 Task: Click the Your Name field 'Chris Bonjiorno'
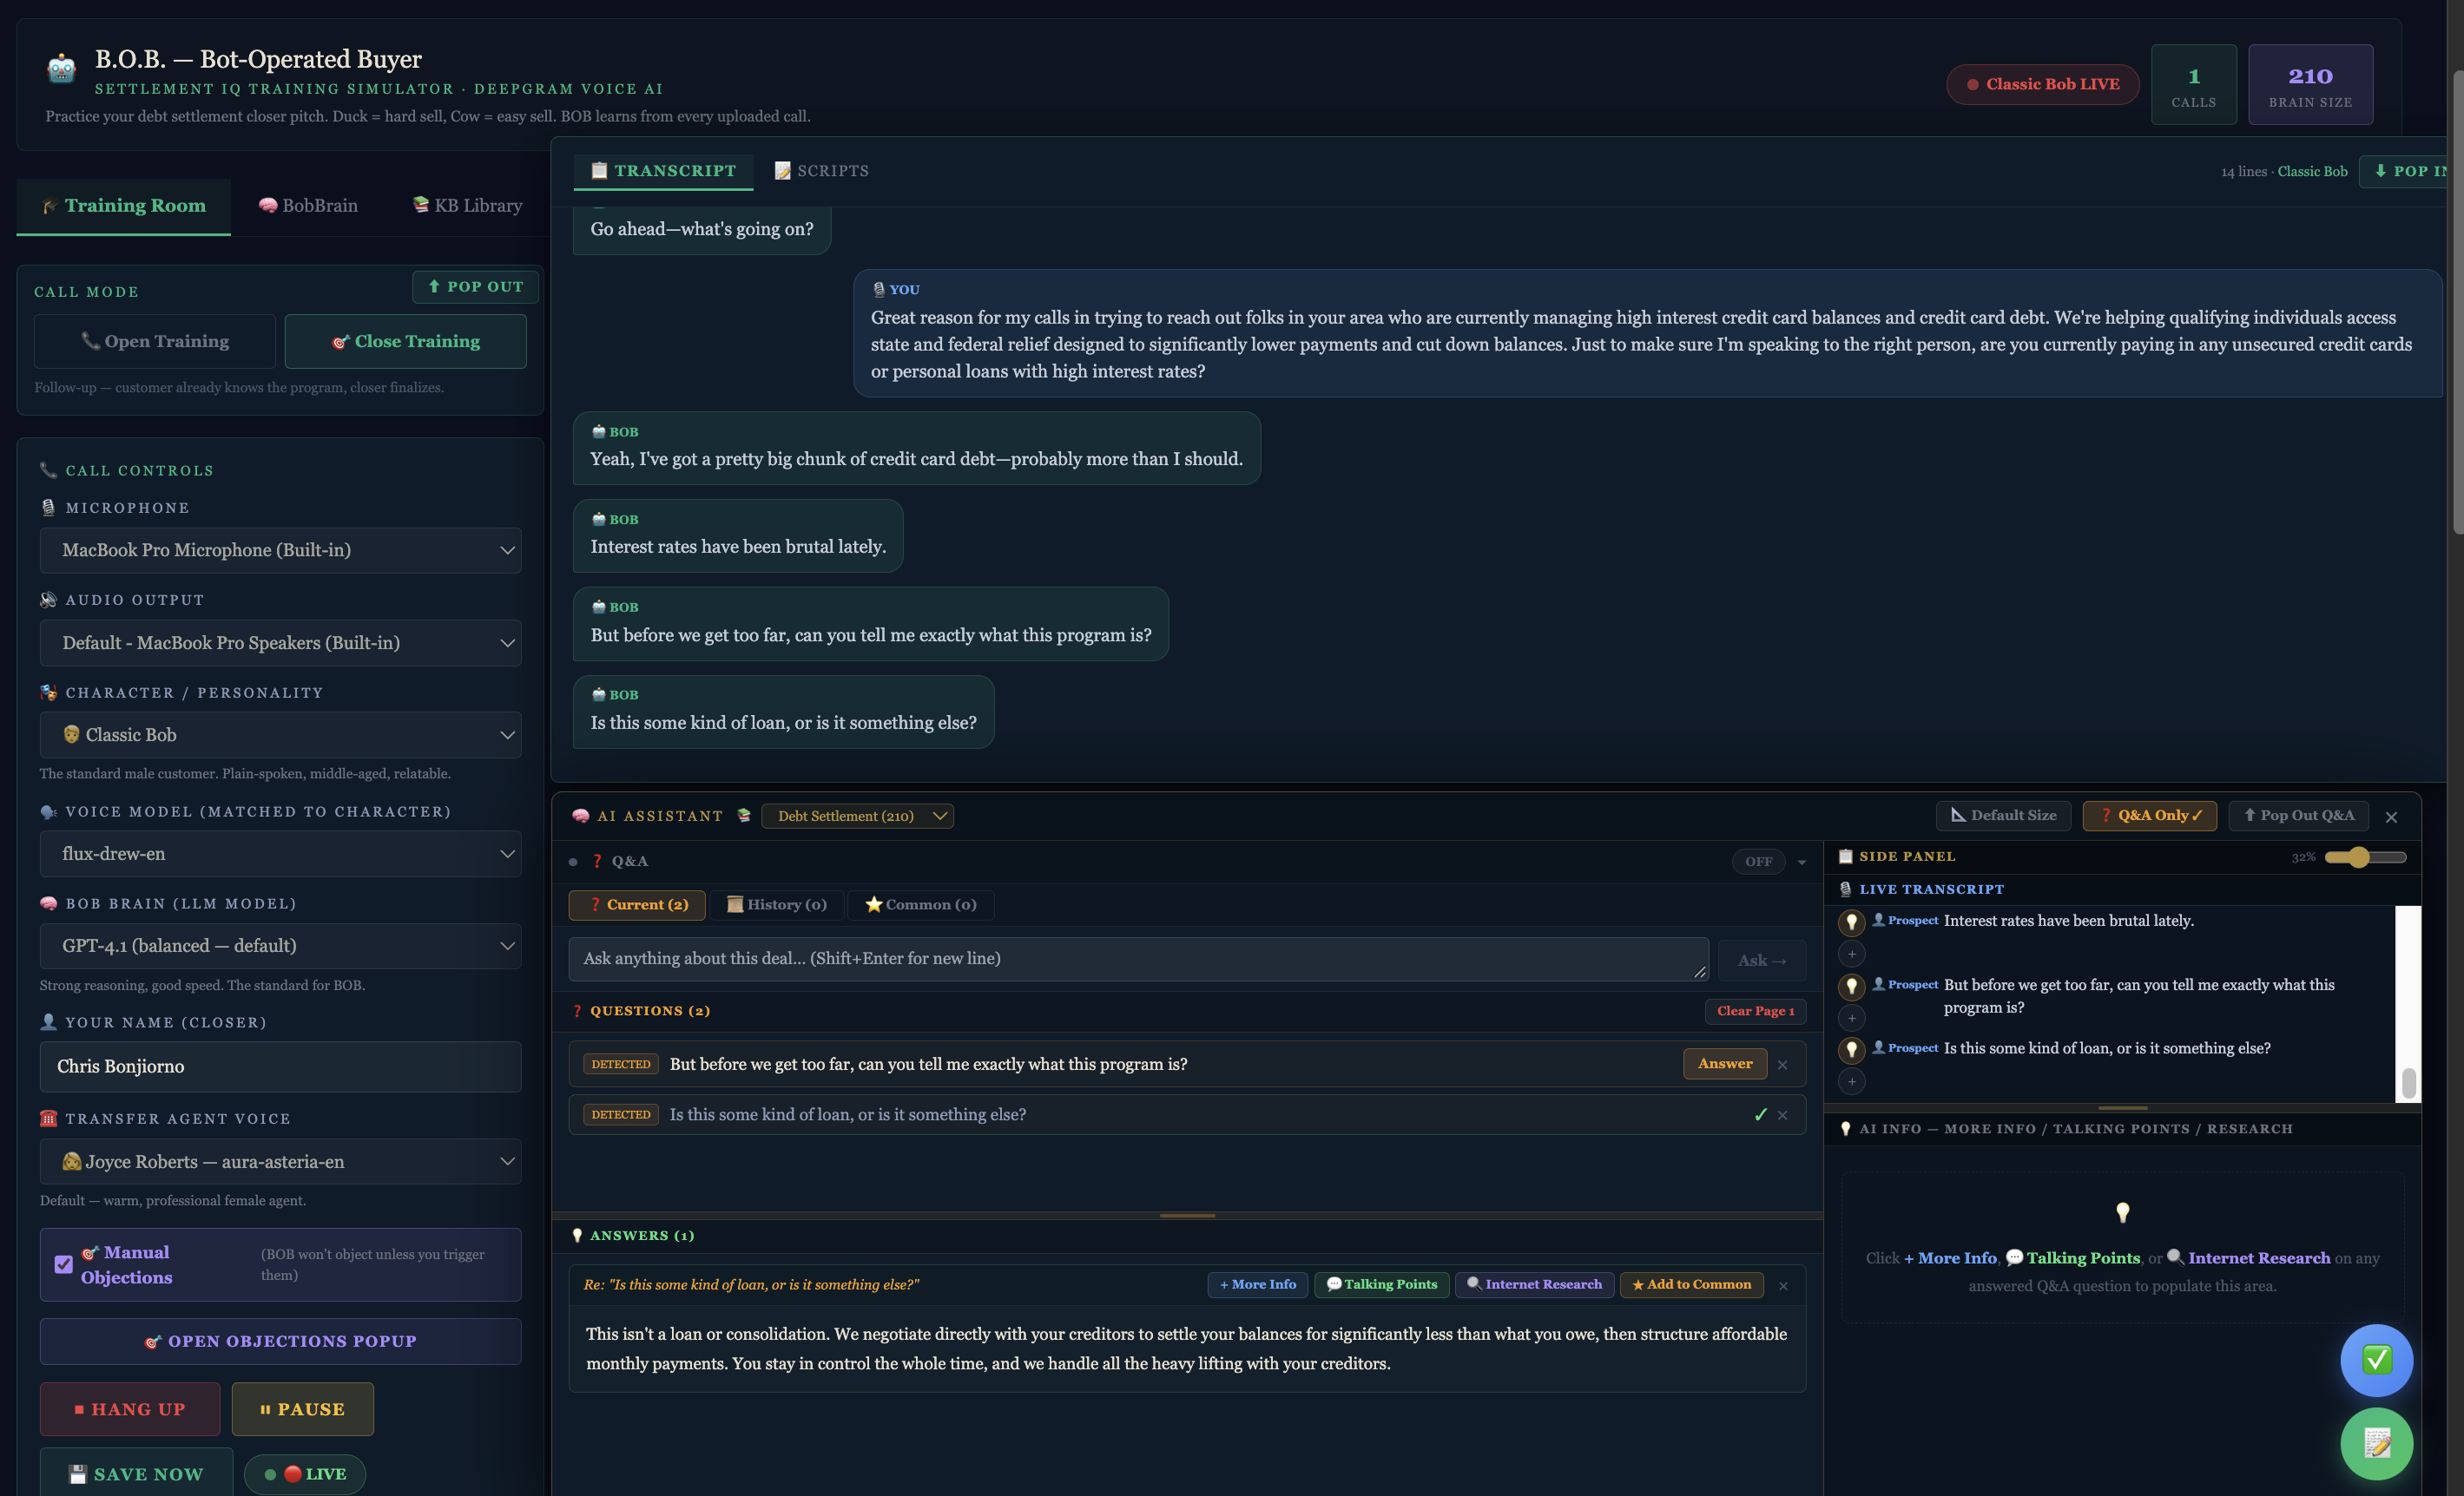coord(281,1067)
